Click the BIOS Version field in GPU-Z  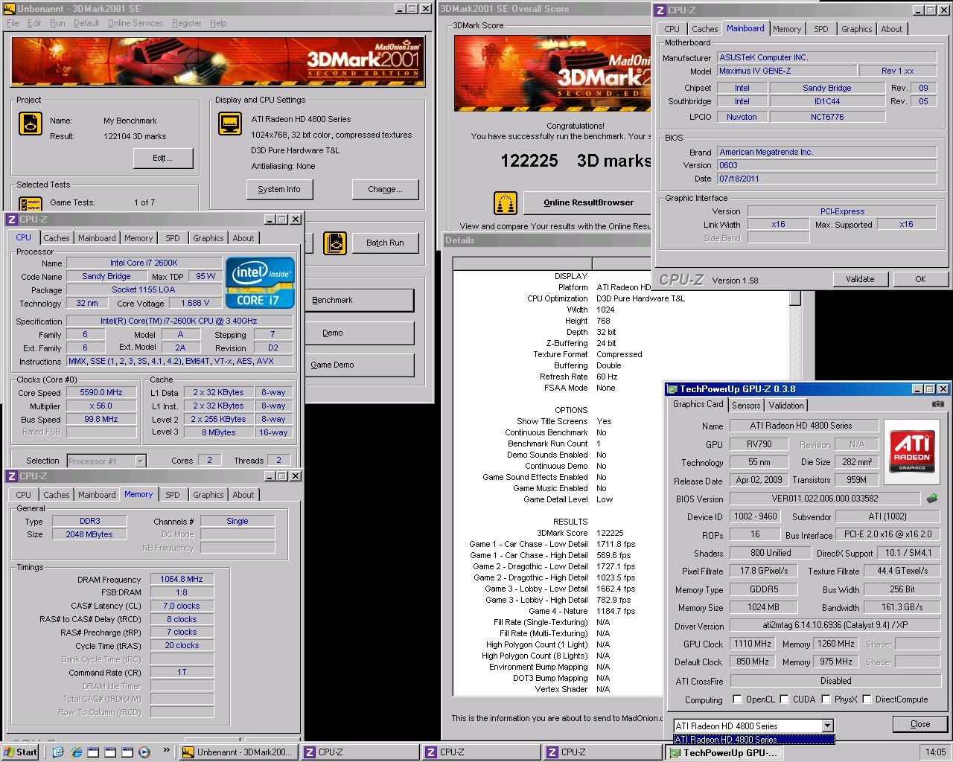coord(825,499)
